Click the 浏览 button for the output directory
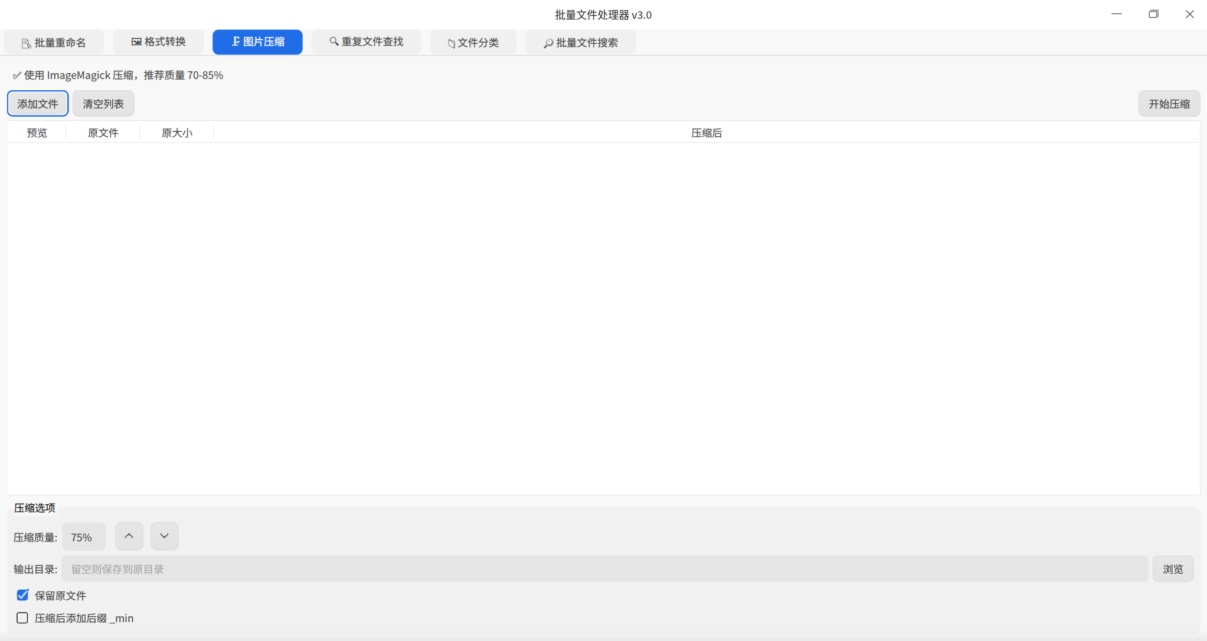Screen dimensions: 1207x641 point(1173,569)
